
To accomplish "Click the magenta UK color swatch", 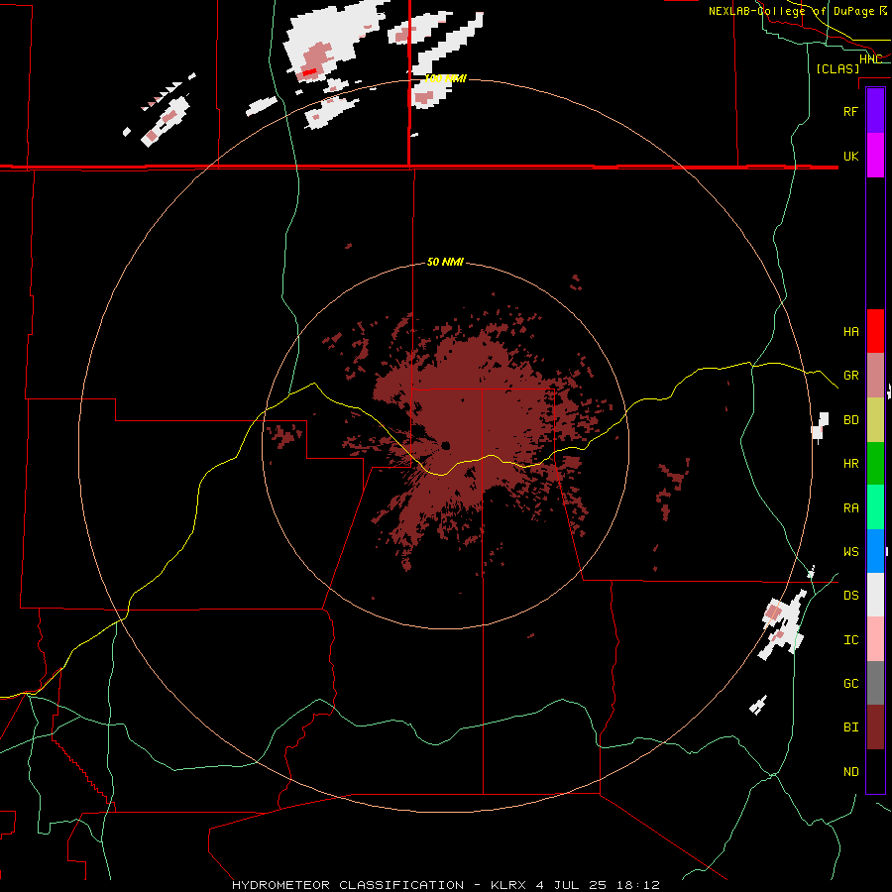I will tap(875, 156).
